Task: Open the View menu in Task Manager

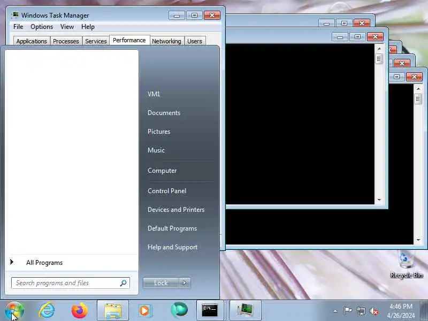Action: pyautogui.click(x=67, y=27)
